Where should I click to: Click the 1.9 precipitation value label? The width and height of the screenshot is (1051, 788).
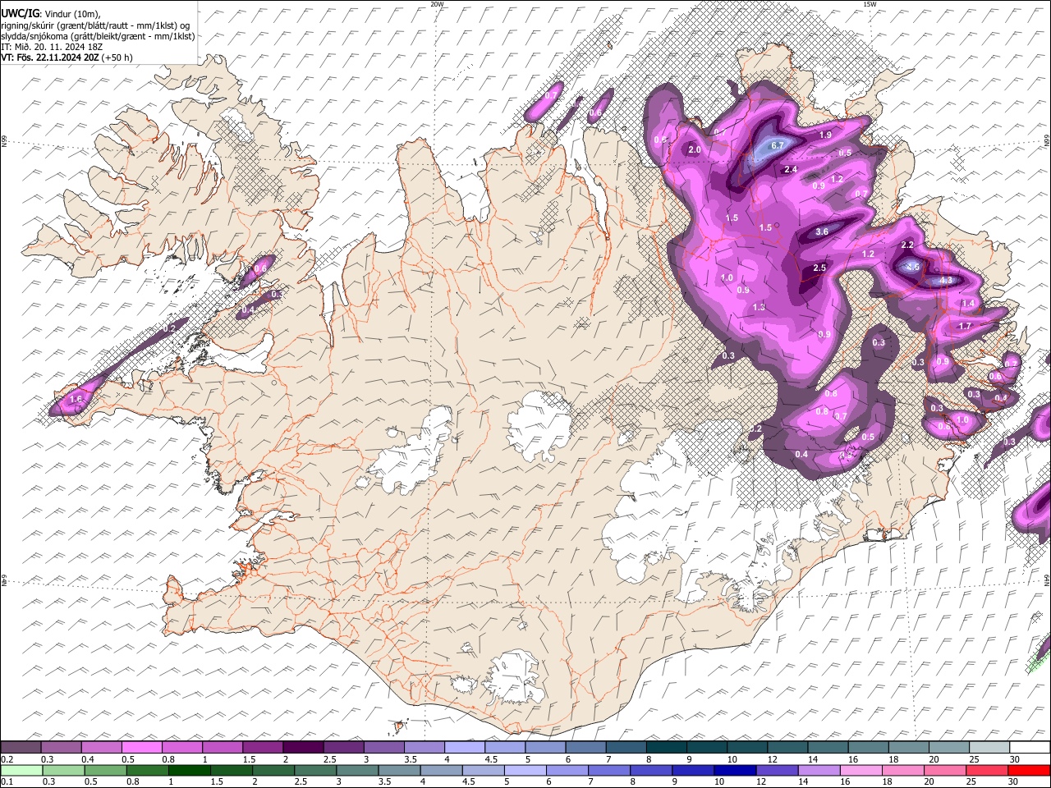[x=826, y=135]
